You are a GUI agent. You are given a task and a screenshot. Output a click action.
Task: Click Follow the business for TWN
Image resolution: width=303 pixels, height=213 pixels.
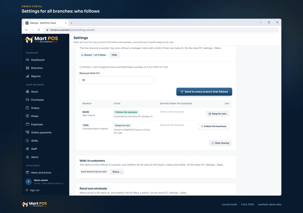coord(214,126)
